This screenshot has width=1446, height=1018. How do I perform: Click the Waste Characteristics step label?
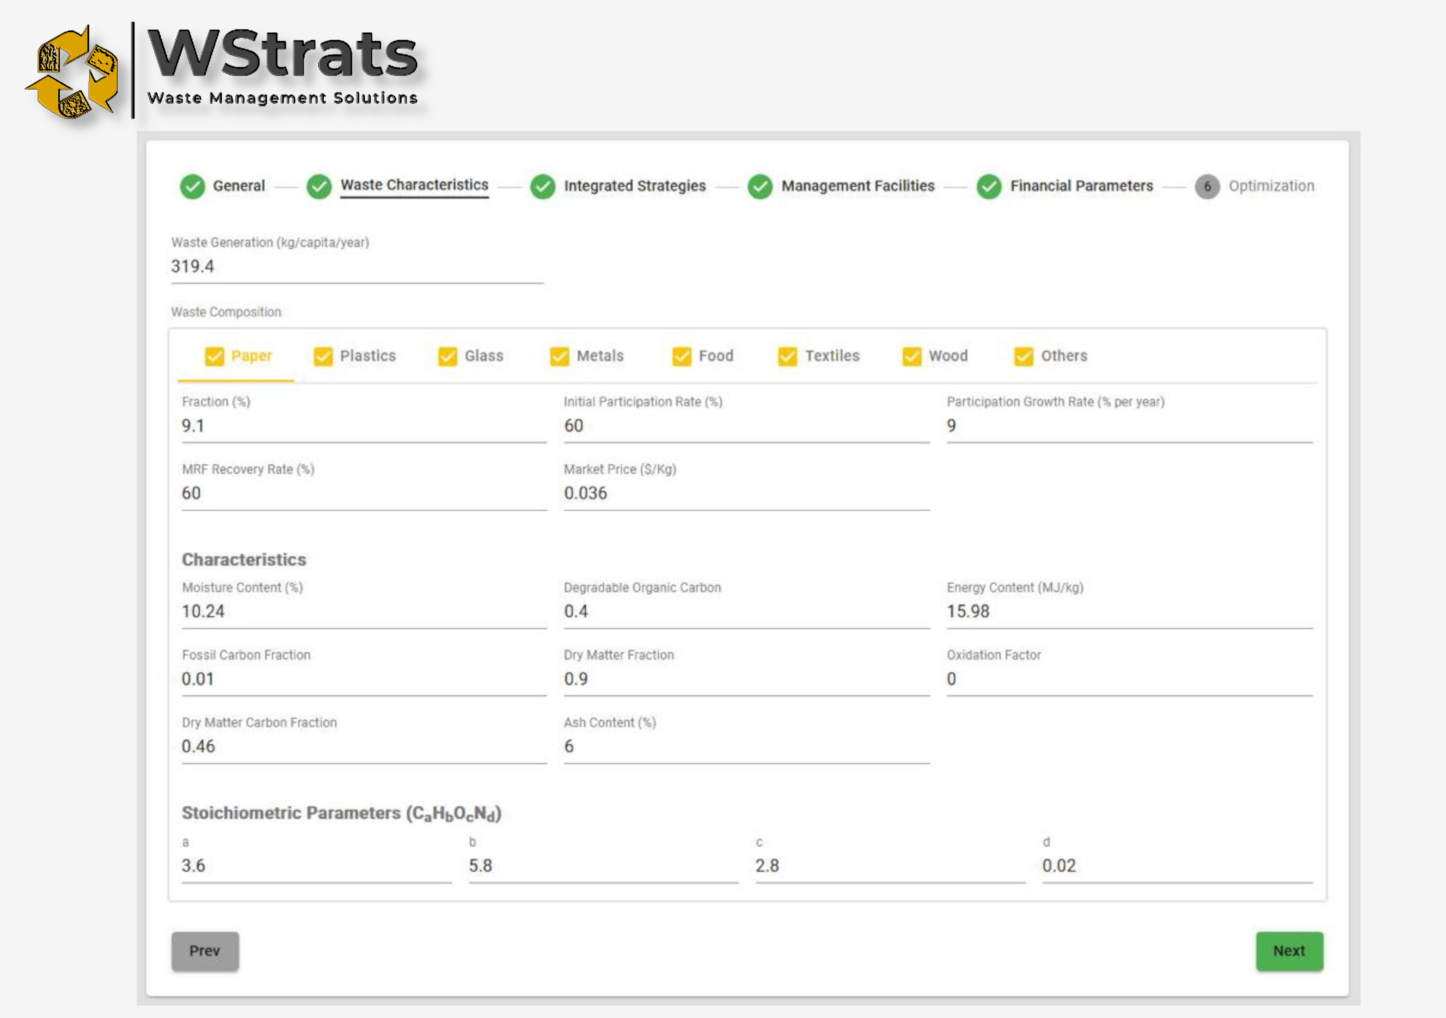pos(414,185)
